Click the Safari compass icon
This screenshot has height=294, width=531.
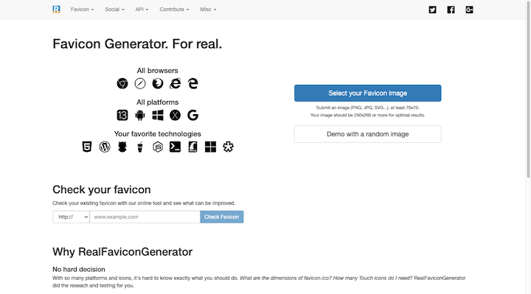click(140, 83)
